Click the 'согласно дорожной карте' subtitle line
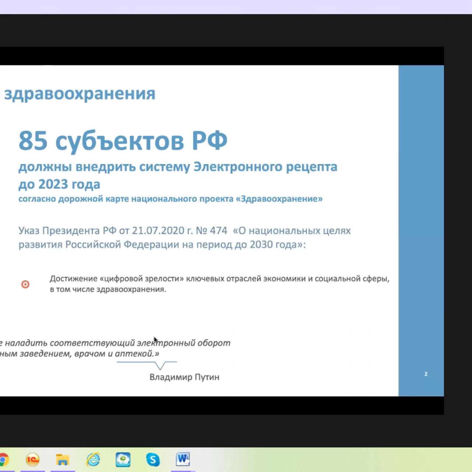This screenshot has height=472, width=472. tap(170, 199)
